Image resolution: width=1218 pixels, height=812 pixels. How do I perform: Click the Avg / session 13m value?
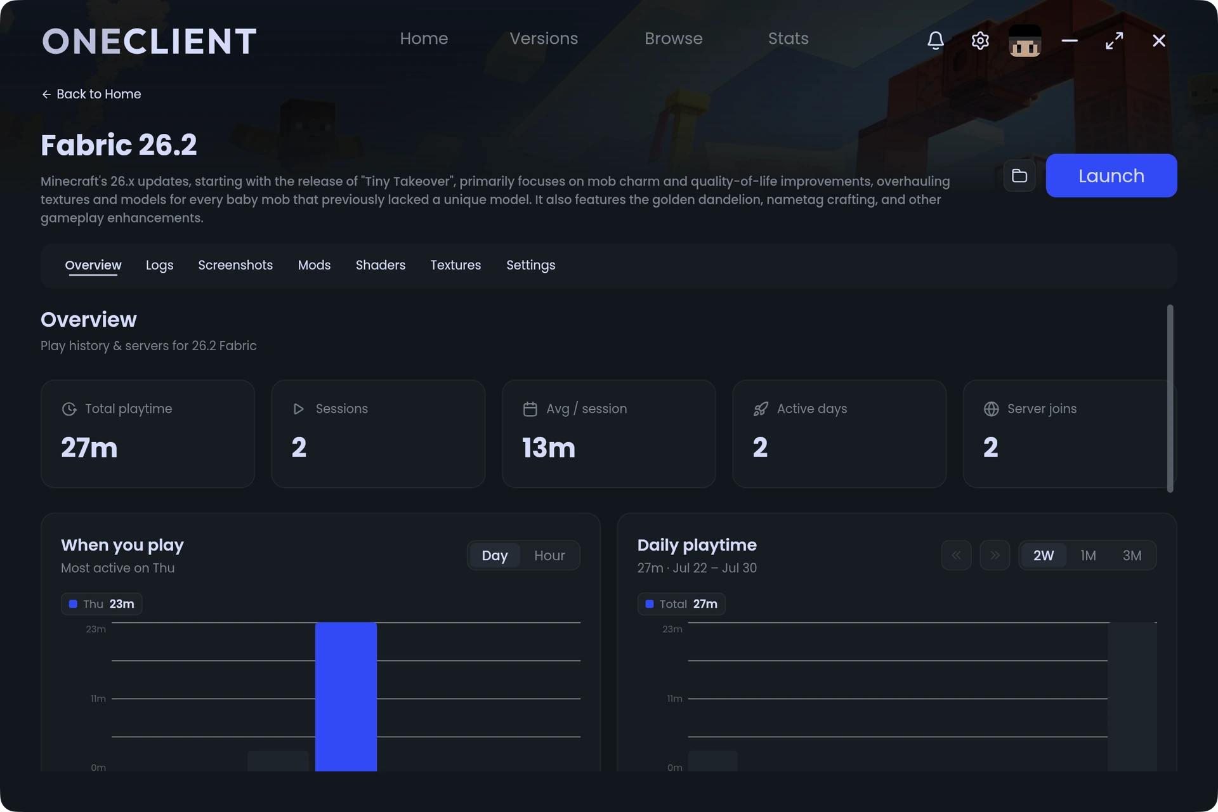(x=549, y=448)
